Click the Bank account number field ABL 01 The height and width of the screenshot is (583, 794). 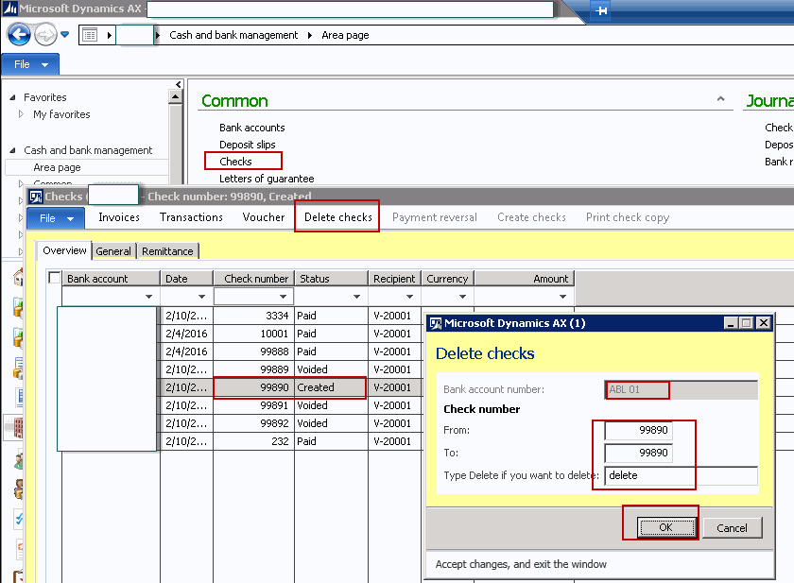coord(682,389)
